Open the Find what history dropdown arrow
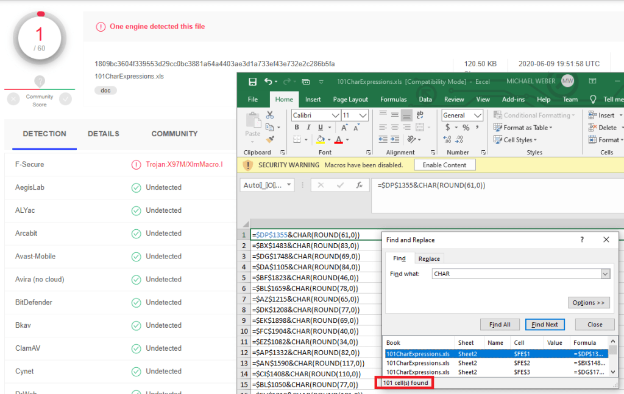The height and width of the screenshot is (394, 624). click(604, 274)
